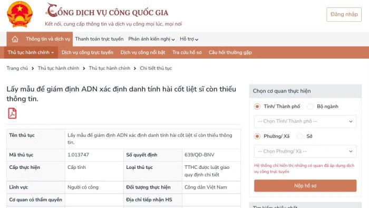The image size is (369, 208).
Task: Open Dịch vụ công nổi bật
Action: [143, 52]
